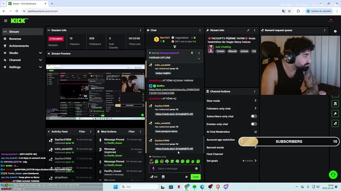
Task: Open a new browser tab
Action: [x=52, y=4]
